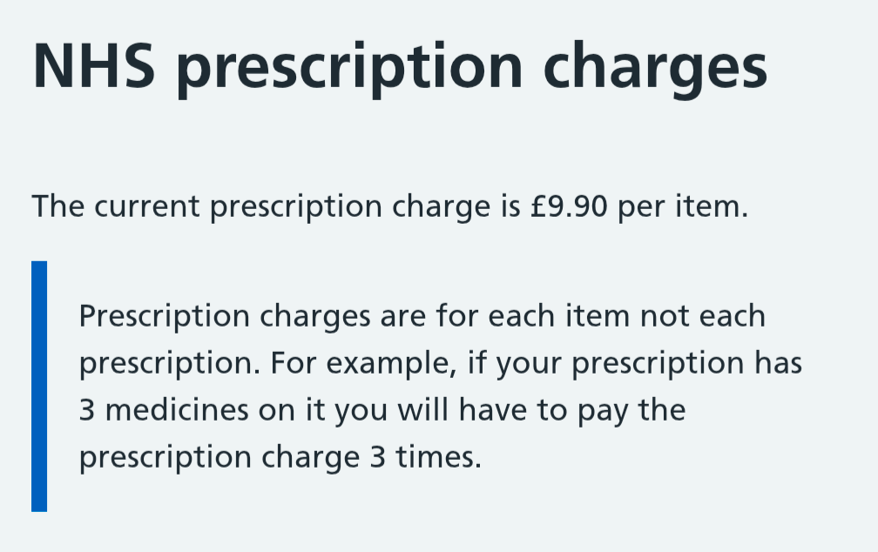Click the capitalised "Prescription" starting the inset text
This screenshot has width=878, height=552.
[165, 315]
